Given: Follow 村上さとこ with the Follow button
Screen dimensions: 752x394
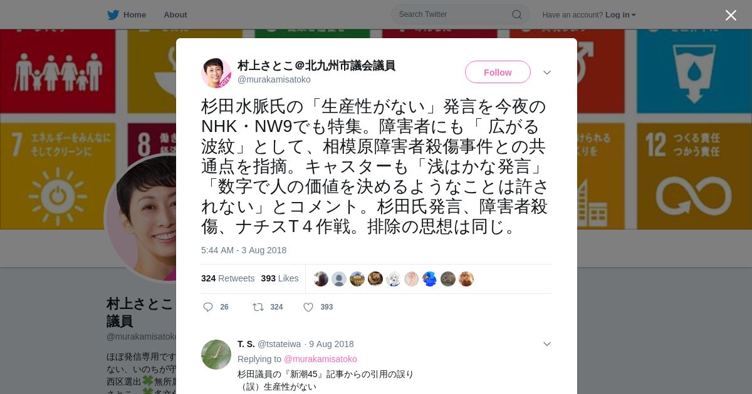Looking at the screenshot, I should 498,73.
